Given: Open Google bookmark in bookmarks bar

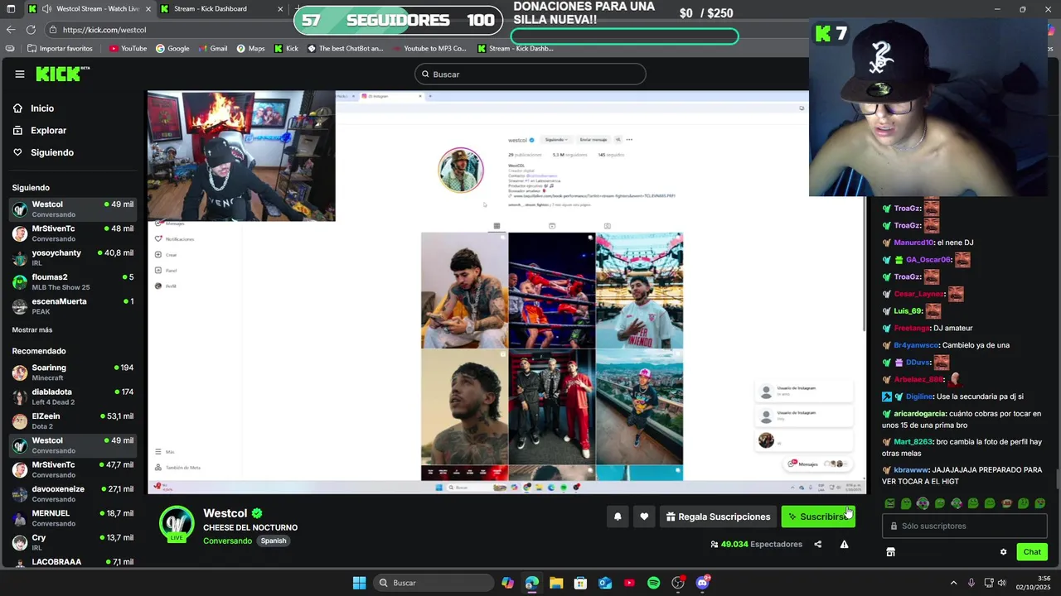Looking at the screenshot, I should tap(172, 49).
